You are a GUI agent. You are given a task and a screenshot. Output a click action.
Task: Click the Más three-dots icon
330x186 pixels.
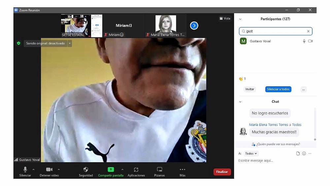(182, 169)
